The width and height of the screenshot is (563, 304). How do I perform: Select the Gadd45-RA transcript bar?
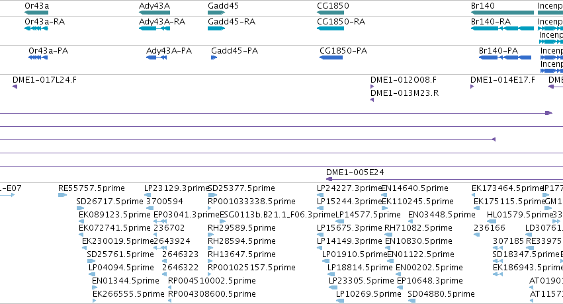pyautogui.click(x=216, y=28)
